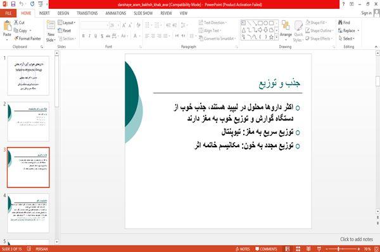Image resolution: width=380 pixels, height=252 pixels.
Task: Toggle Bold formatting
Action: click(x=84, y=36)
